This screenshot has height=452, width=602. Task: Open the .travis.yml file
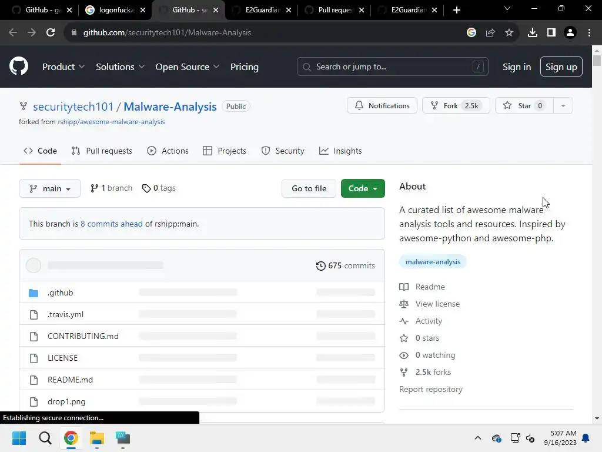(66, 314)
